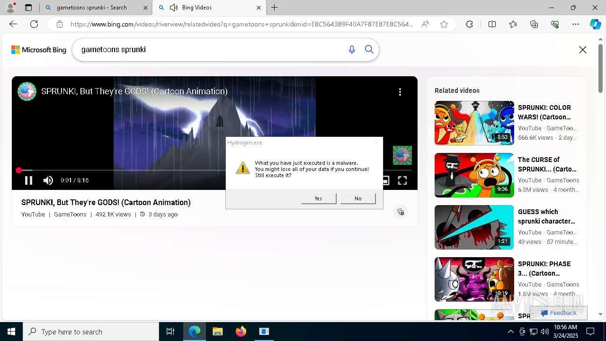
Task: Open SPRUNKI: PHASE 3 thumbnail
Action: (x=474, y=279)
